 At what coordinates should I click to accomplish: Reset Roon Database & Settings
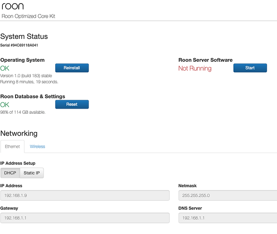click(x=72, y=104)
